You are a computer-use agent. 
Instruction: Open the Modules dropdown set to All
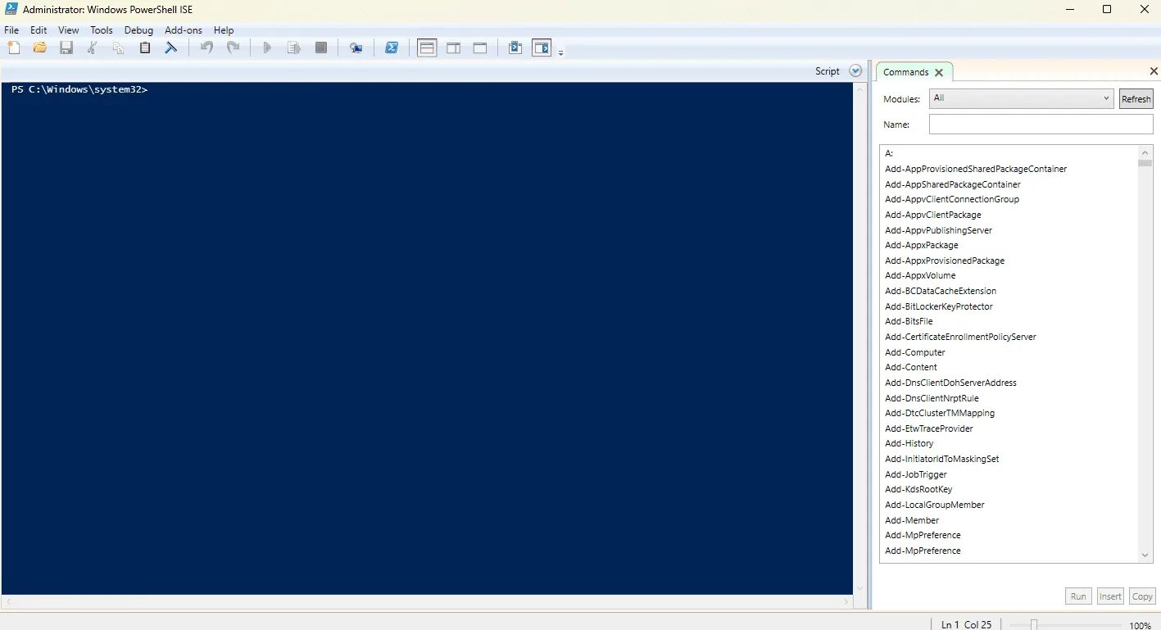coord(1021,98)
